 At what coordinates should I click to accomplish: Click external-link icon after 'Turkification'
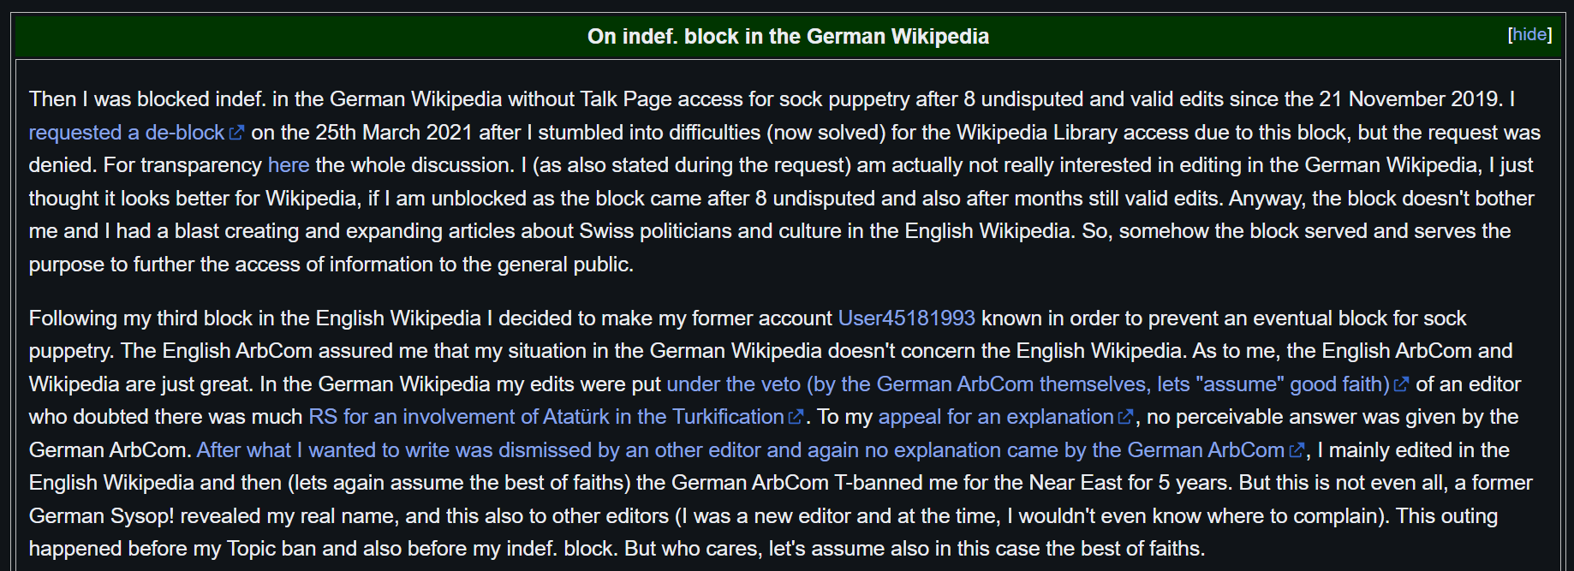click(796, 417)
